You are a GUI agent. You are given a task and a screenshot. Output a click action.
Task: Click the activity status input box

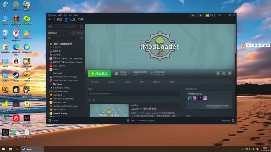tap(134, 93)
